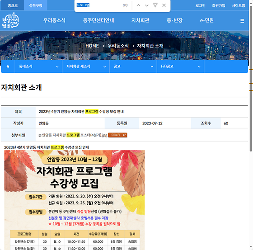Click the home icon in sub-navigation

(8, 66)
